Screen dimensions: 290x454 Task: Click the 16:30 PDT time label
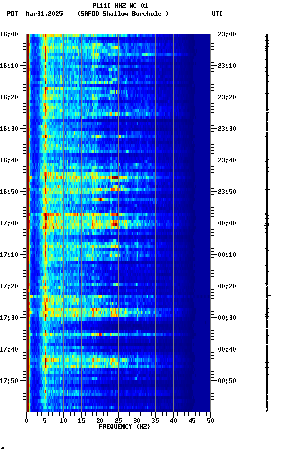point(9,129)
